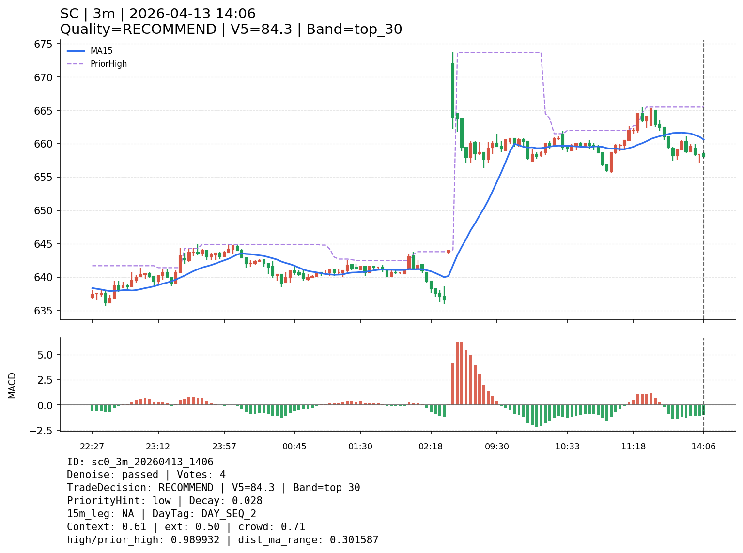This screenshot has width=743, height=553.
Task: Click the MACD vertical axis title
Action: (12, 385)
